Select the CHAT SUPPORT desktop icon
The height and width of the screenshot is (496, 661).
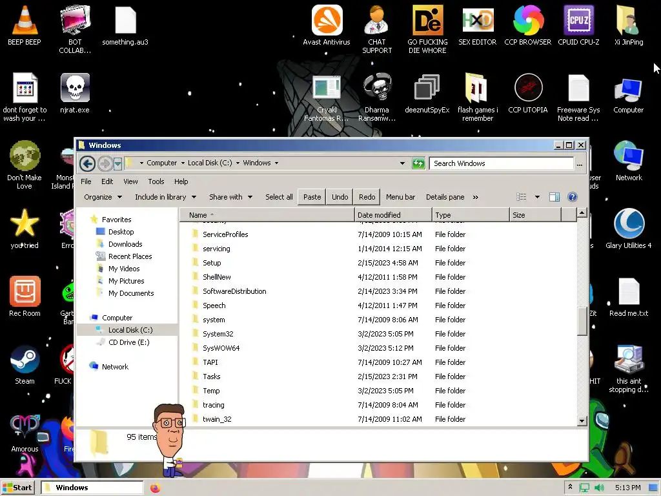click(x=377, y=30)
